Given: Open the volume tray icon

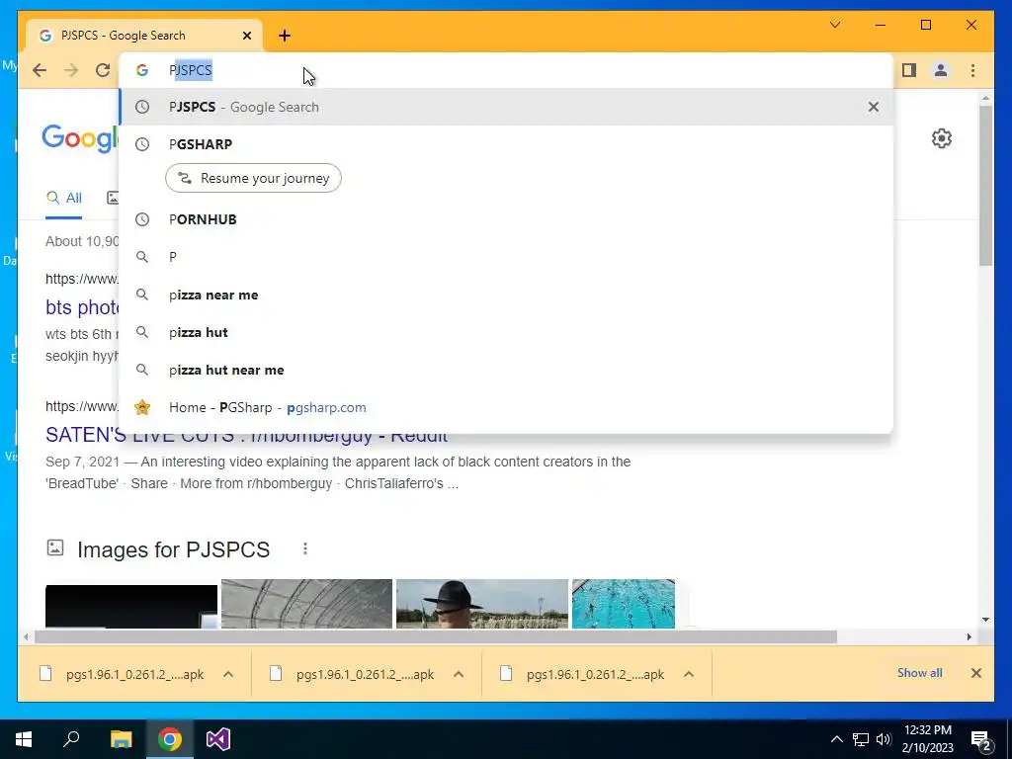Looking at the screenshot, I should coord(884,739).
